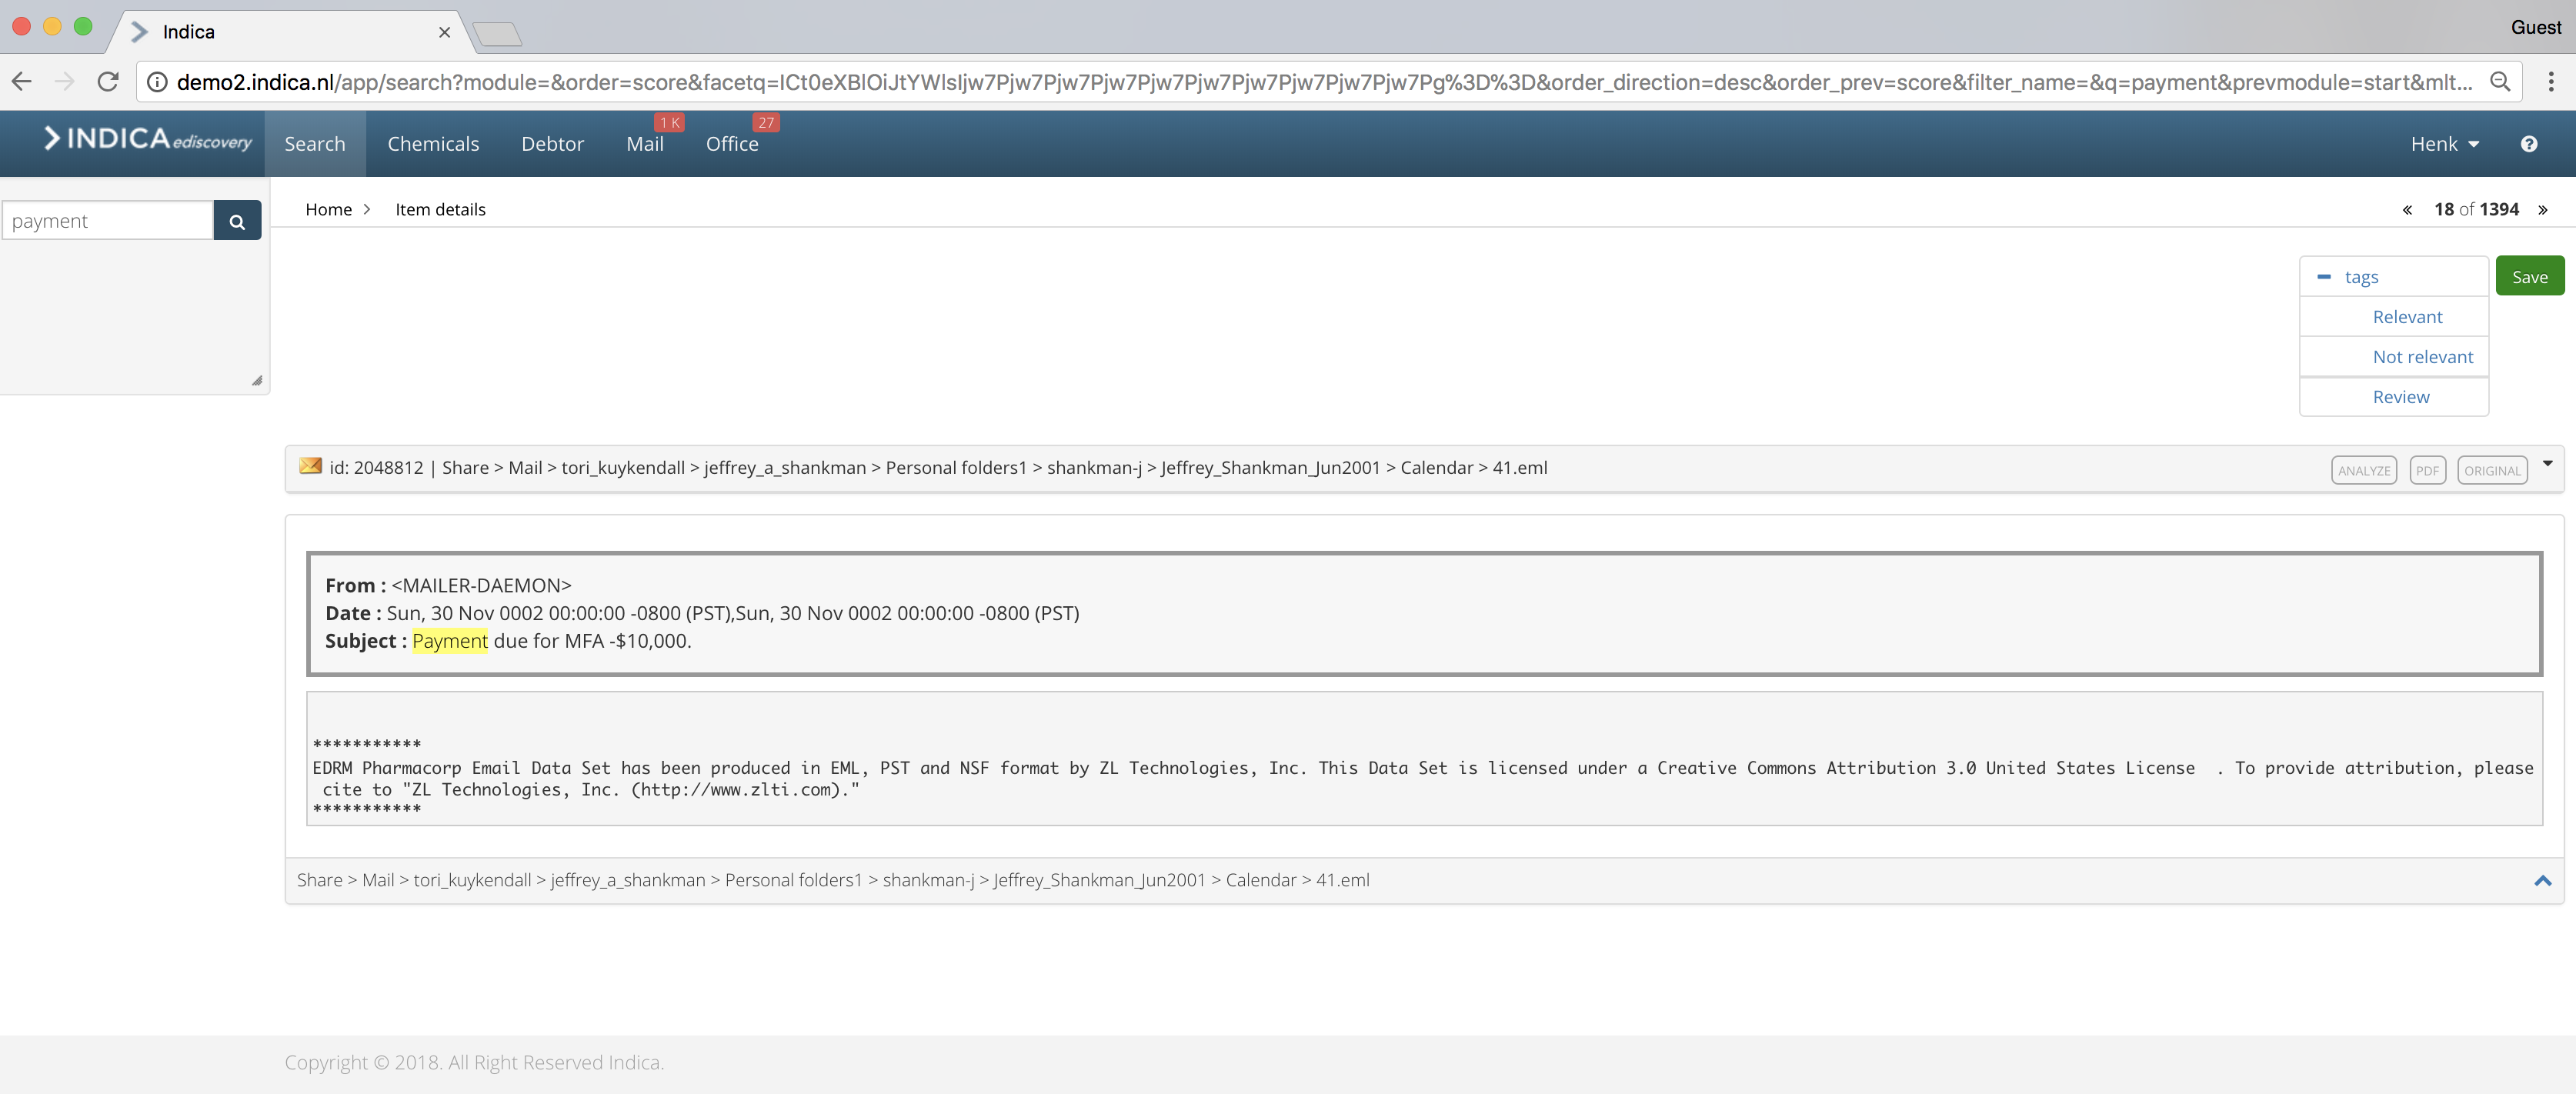The image size is (2576, 1094).
Task: Click the 'id: 2048812' header path text
Action: pos(939,468)
